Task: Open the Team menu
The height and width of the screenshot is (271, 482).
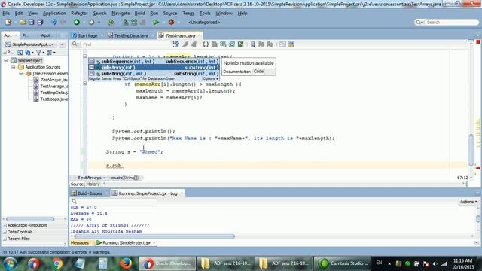Action: pyautogui.click(x=188, y=14)
